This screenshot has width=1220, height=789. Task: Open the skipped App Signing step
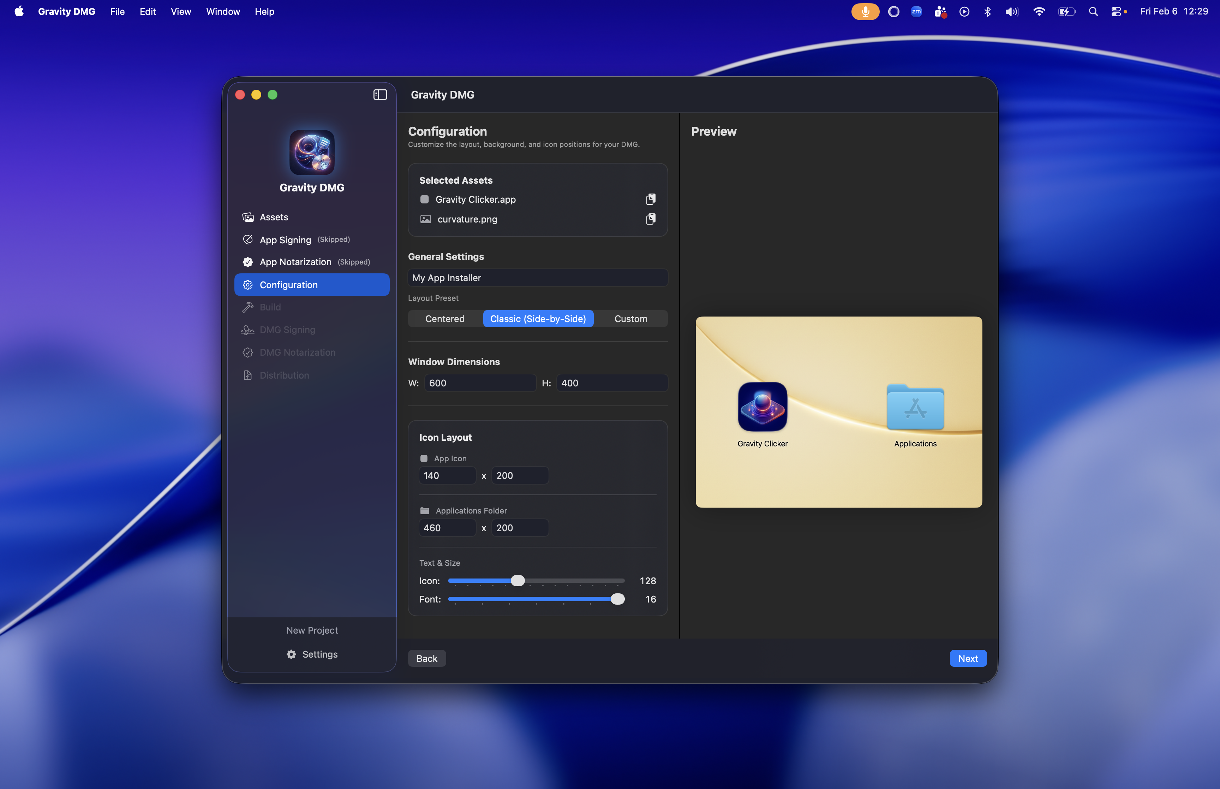point(285,240)
